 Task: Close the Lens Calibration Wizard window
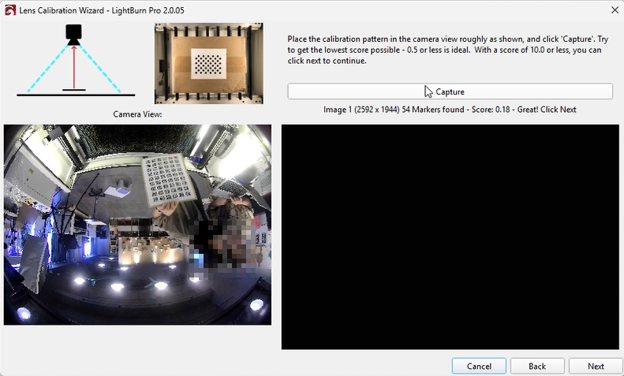click(615, 9)
